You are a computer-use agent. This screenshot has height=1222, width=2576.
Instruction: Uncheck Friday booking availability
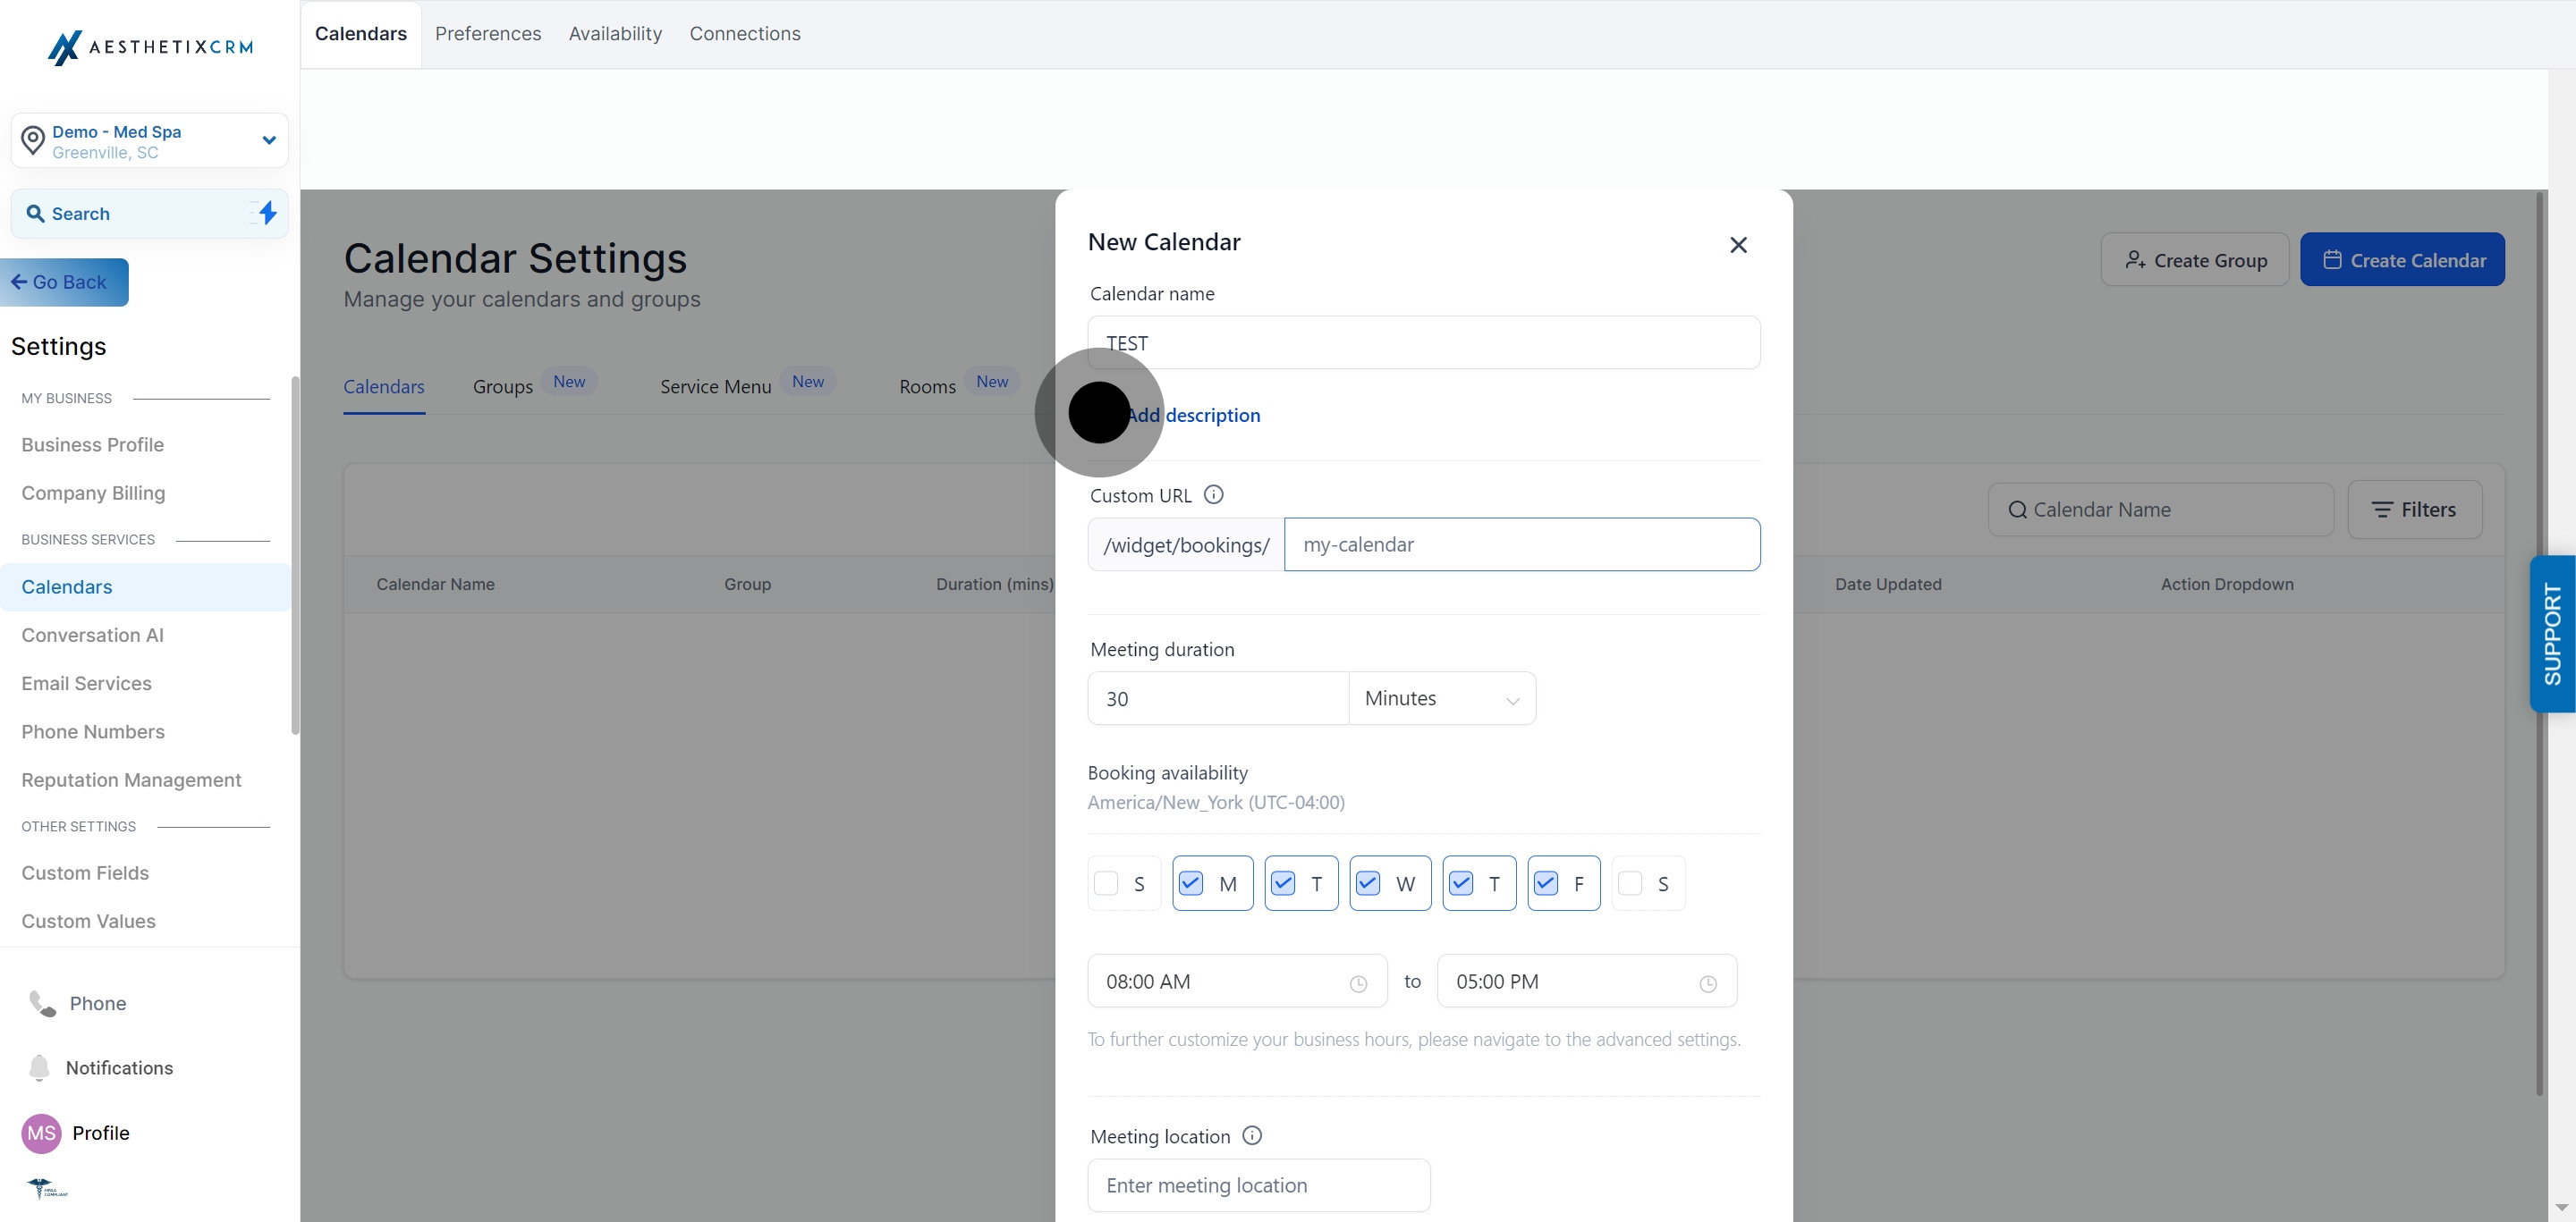[1546, 883]
